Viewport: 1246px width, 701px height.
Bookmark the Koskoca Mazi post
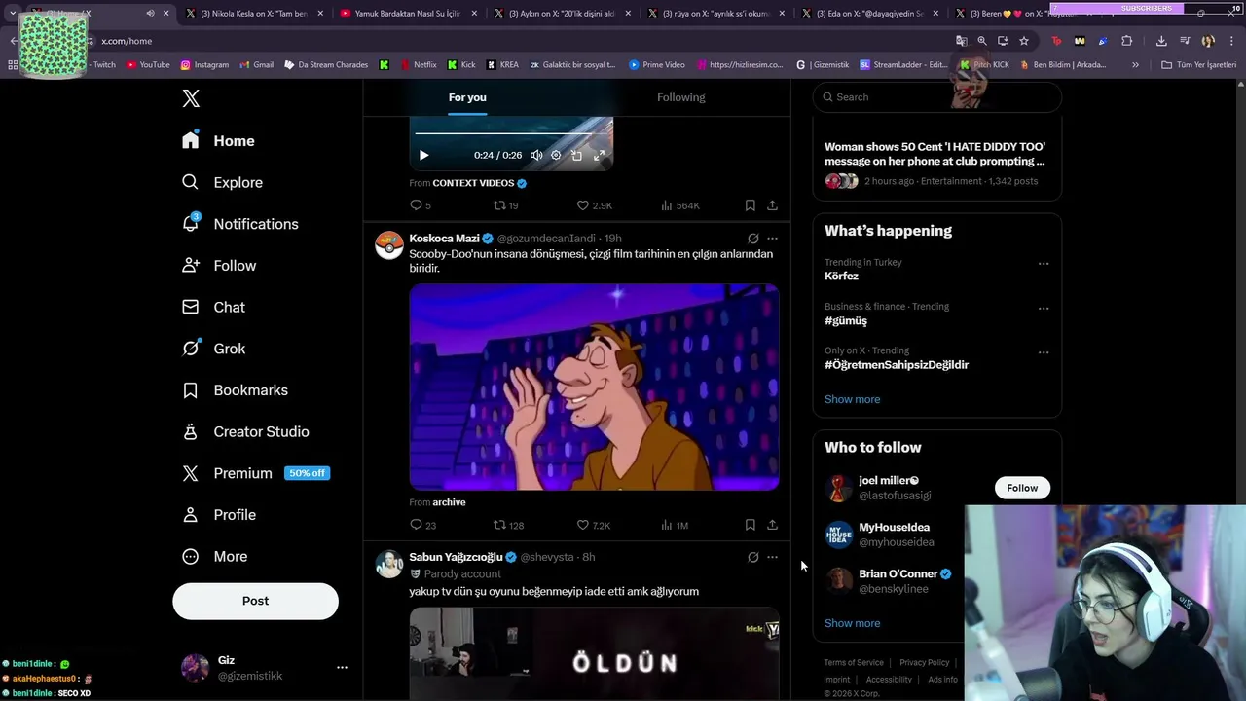click(750, 525)
